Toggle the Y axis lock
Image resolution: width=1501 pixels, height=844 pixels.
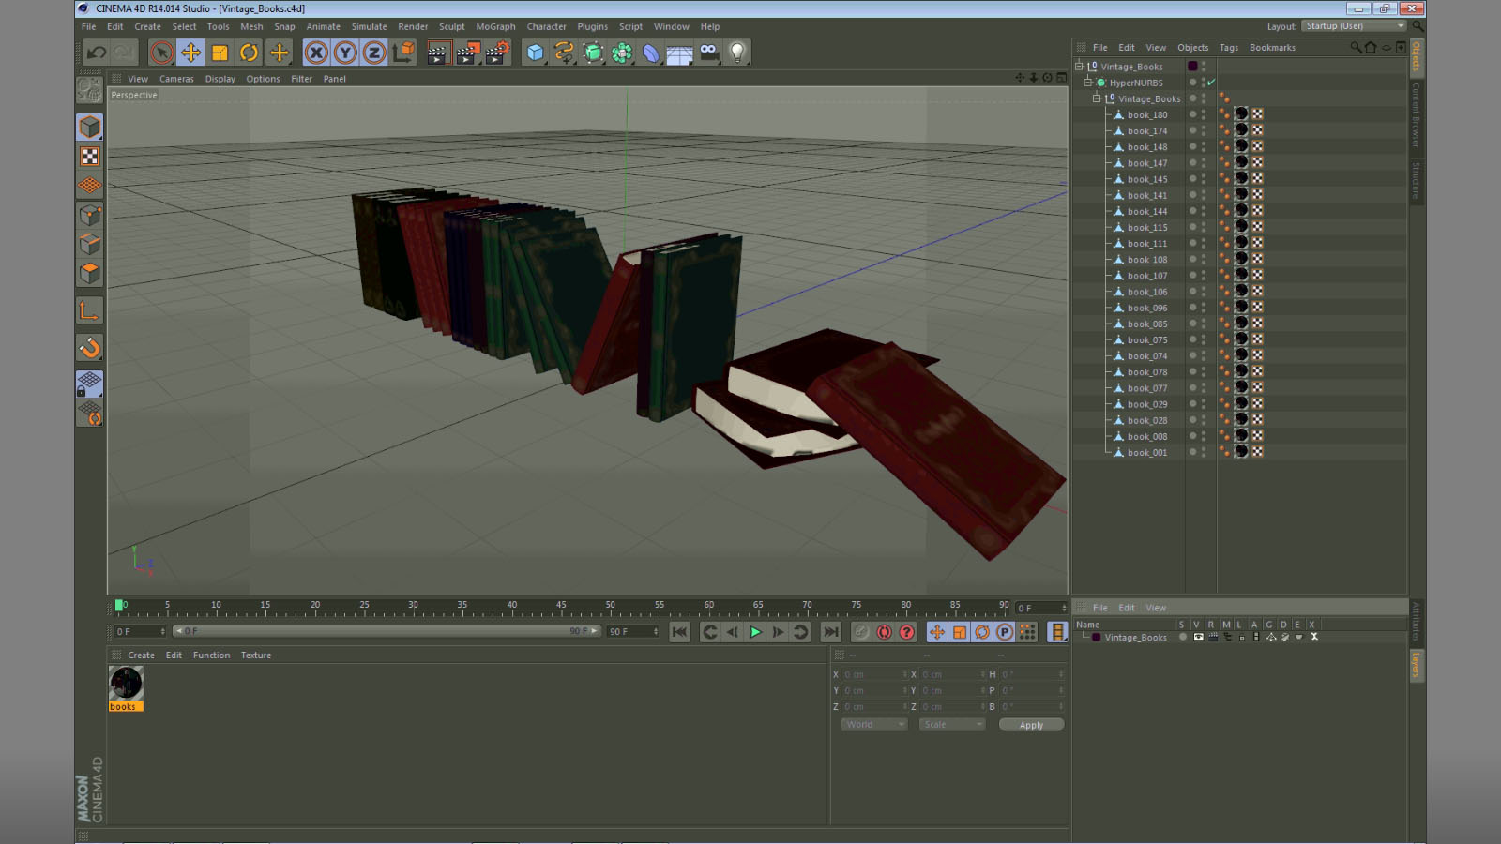[345, 53]
